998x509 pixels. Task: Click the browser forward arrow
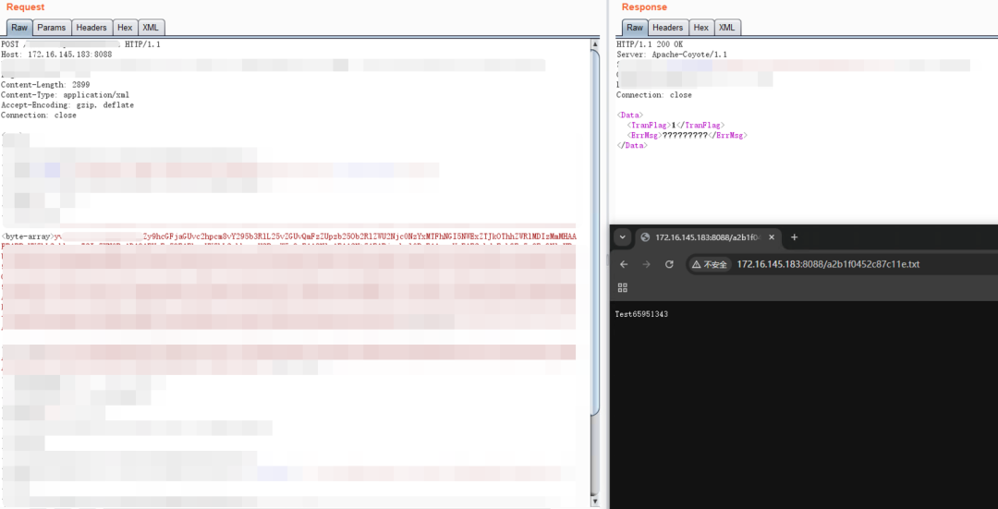[646, 264]
